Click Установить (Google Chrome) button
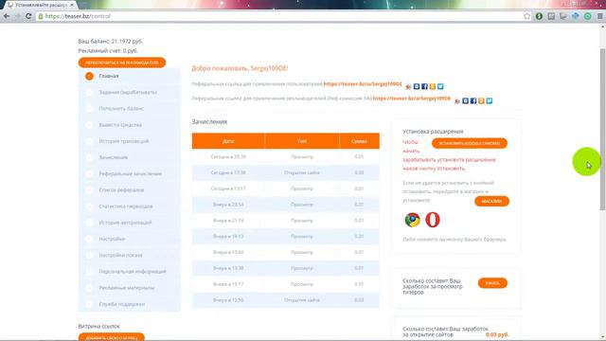This screenshot has width=606, height=341. (x=470, y=143)
